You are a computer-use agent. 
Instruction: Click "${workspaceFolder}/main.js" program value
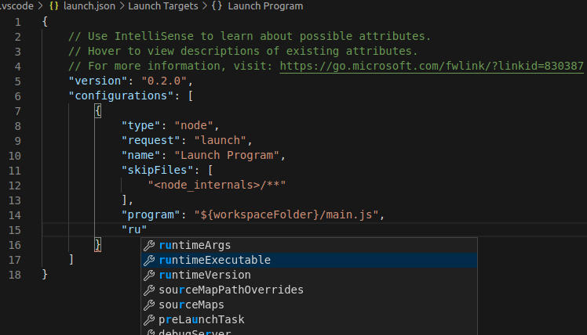tap(286, 214)
